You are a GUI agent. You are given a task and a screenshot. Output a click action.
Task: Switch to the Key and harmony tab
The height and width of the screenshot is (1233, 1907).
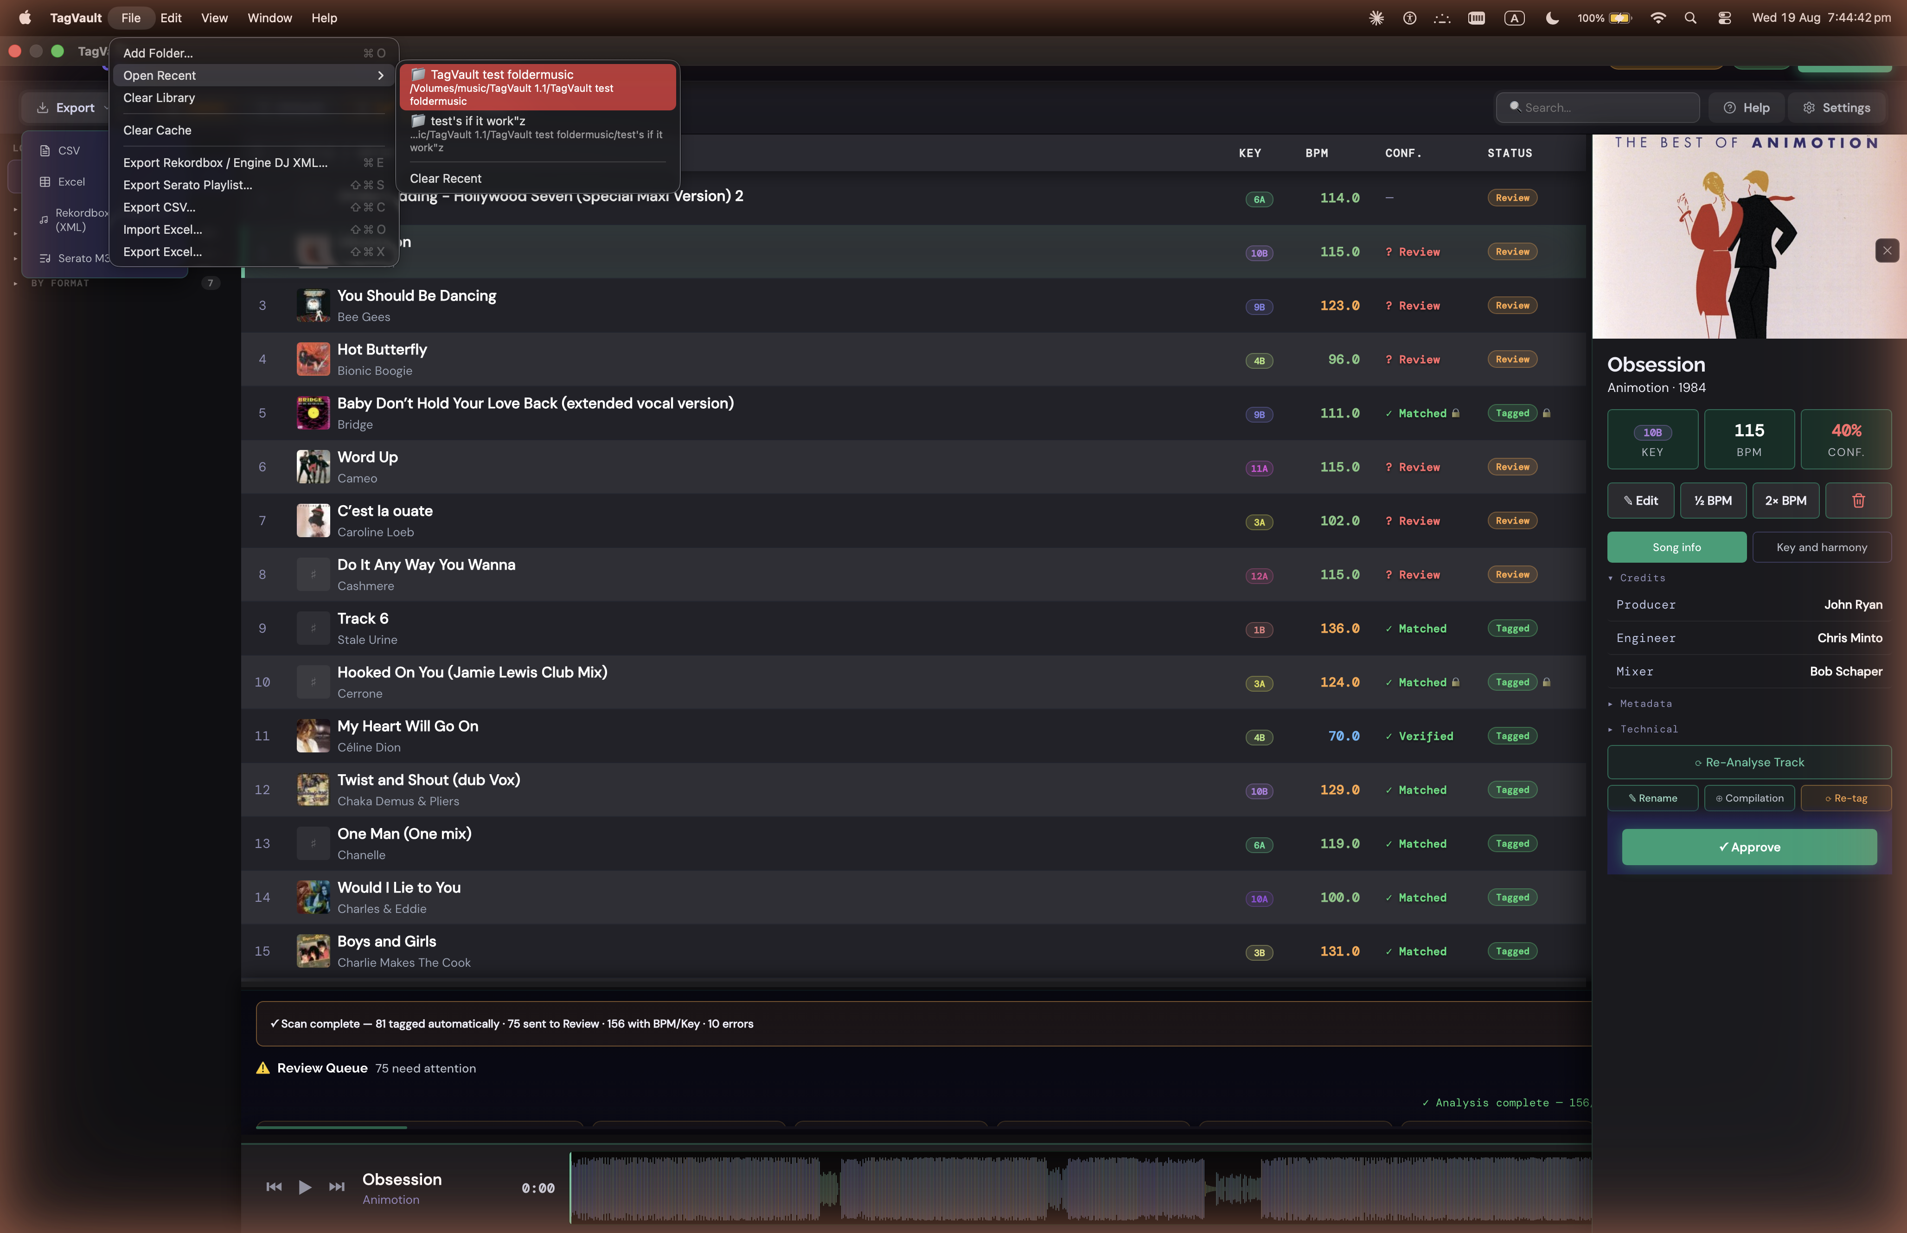(x=1821, y=547)
